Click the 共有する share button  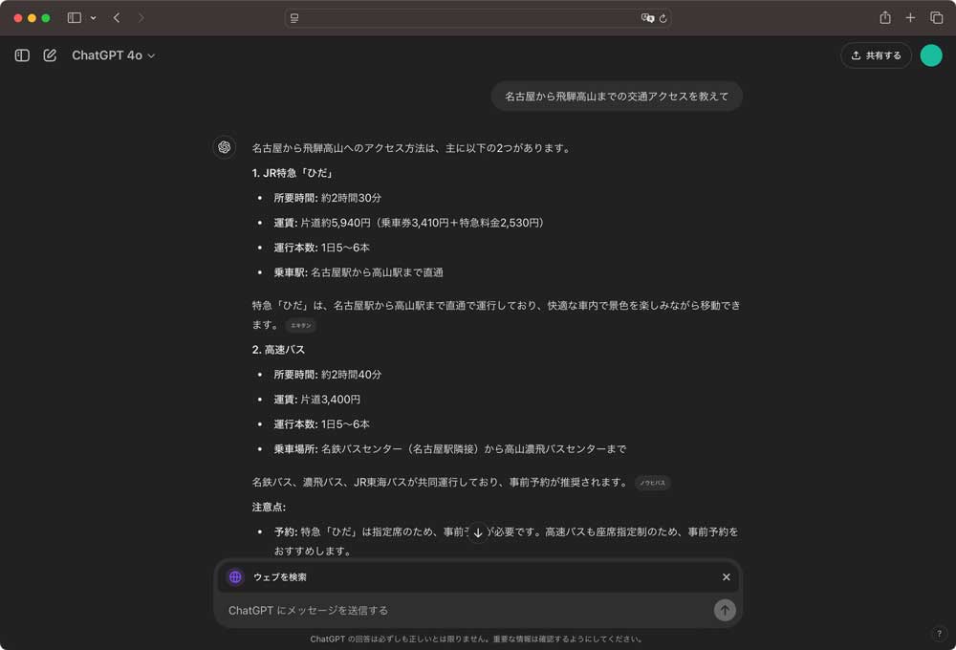point(876,55)
